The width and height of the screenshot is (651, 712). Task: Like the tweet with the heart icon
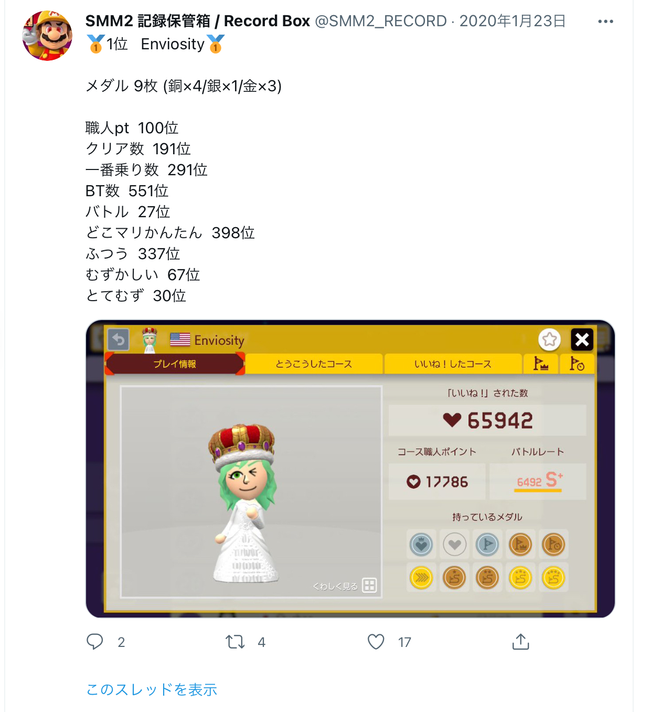tap(376, 642)
